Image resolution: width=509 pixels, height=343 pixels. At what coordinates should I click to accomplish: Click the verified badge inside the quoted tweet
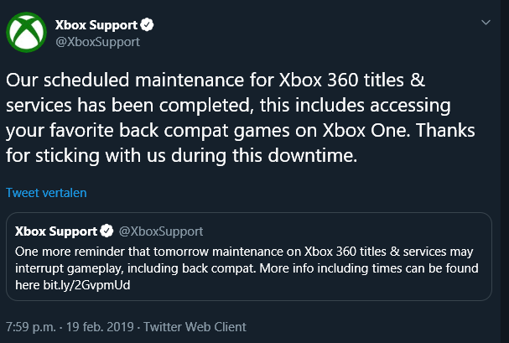point(106,231)
